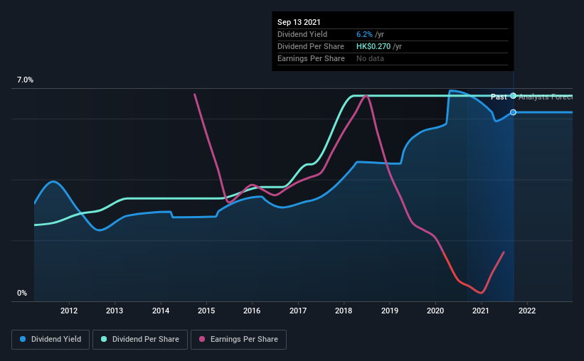This screenshot has height=361, width=584.
Task: Toggle the Earnings Per Share legend button
Action: click(x=238, y=340)
